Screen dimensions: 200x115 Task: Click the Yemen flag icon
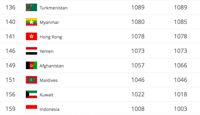pyautogui.click(x=31, y=51)
